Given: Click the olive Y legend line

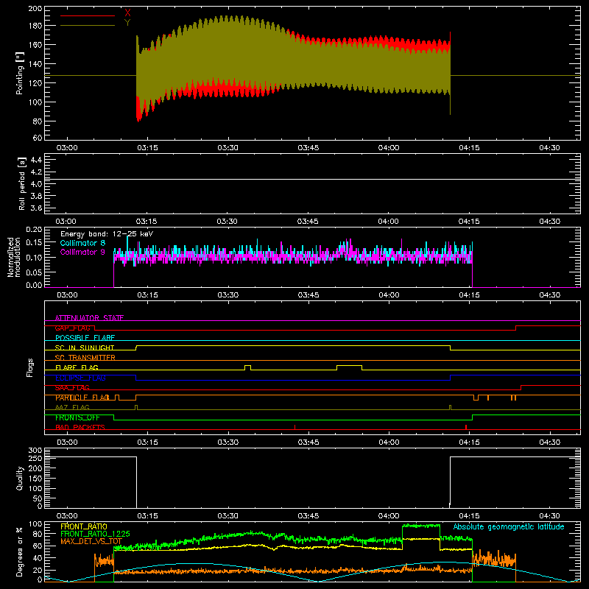Looking at the screenshot, I should click(88, 26).
